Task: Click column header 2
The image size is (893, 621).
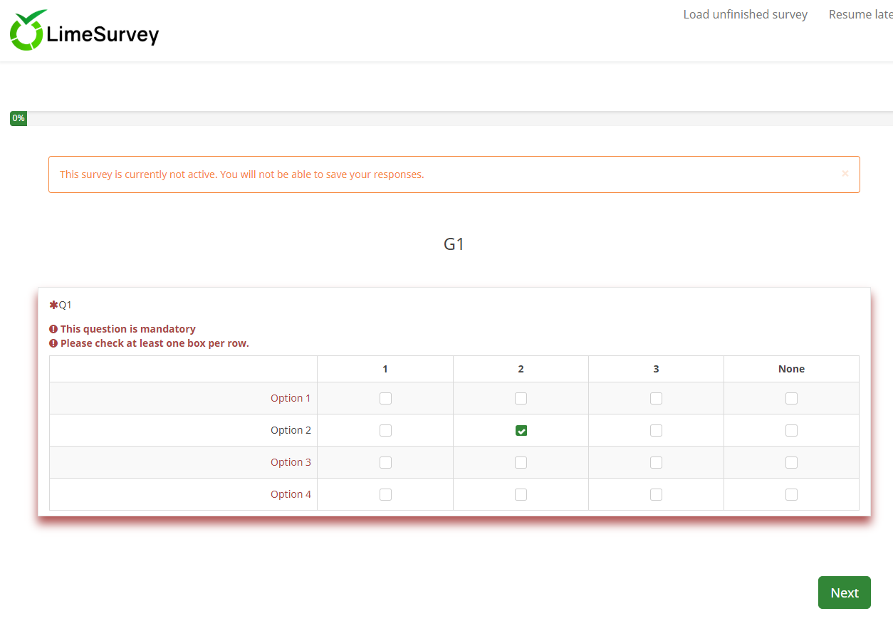Action: [x=521, y=369]
